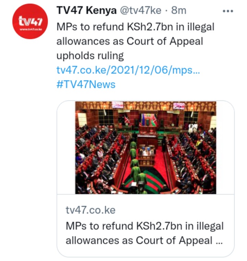Open the three-dot more options menu

click(x=228, y=11)
